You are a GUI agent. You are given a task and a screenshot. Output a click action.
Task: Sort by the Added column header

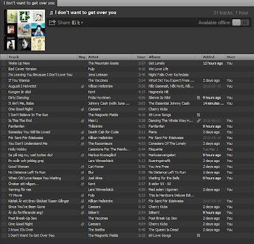point(213,57)
